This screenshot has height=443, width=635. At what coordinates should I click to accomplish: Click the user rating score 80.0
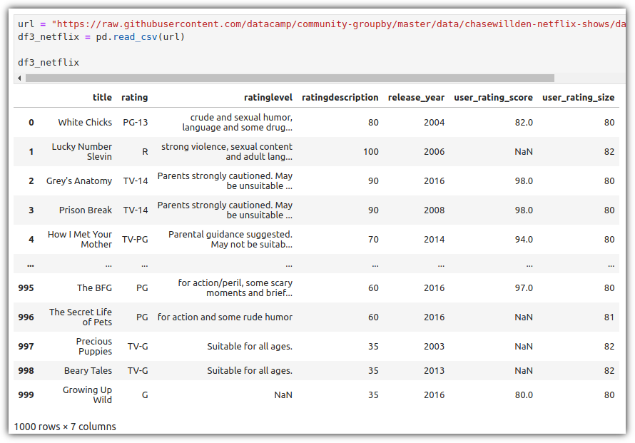[524, 394]
